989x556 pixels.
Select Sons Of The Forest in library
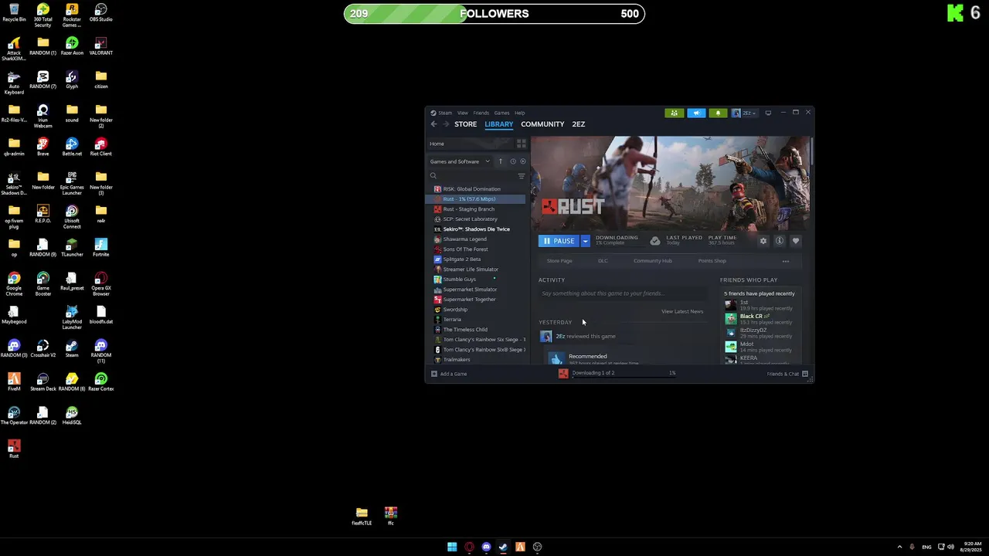click(476, 249)
